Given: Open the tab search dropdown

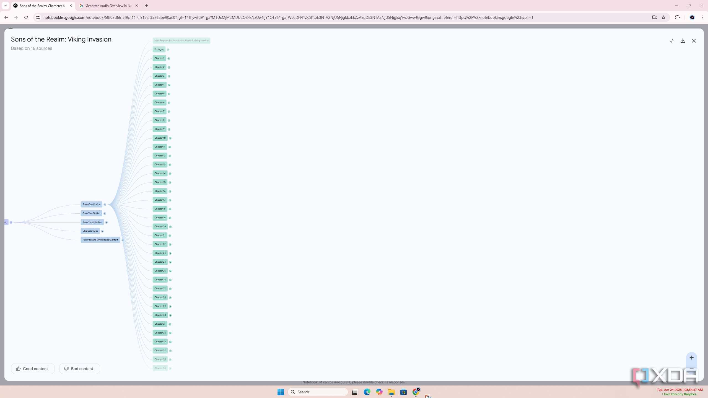Looking at the screenshot, I should click(5, 6).
